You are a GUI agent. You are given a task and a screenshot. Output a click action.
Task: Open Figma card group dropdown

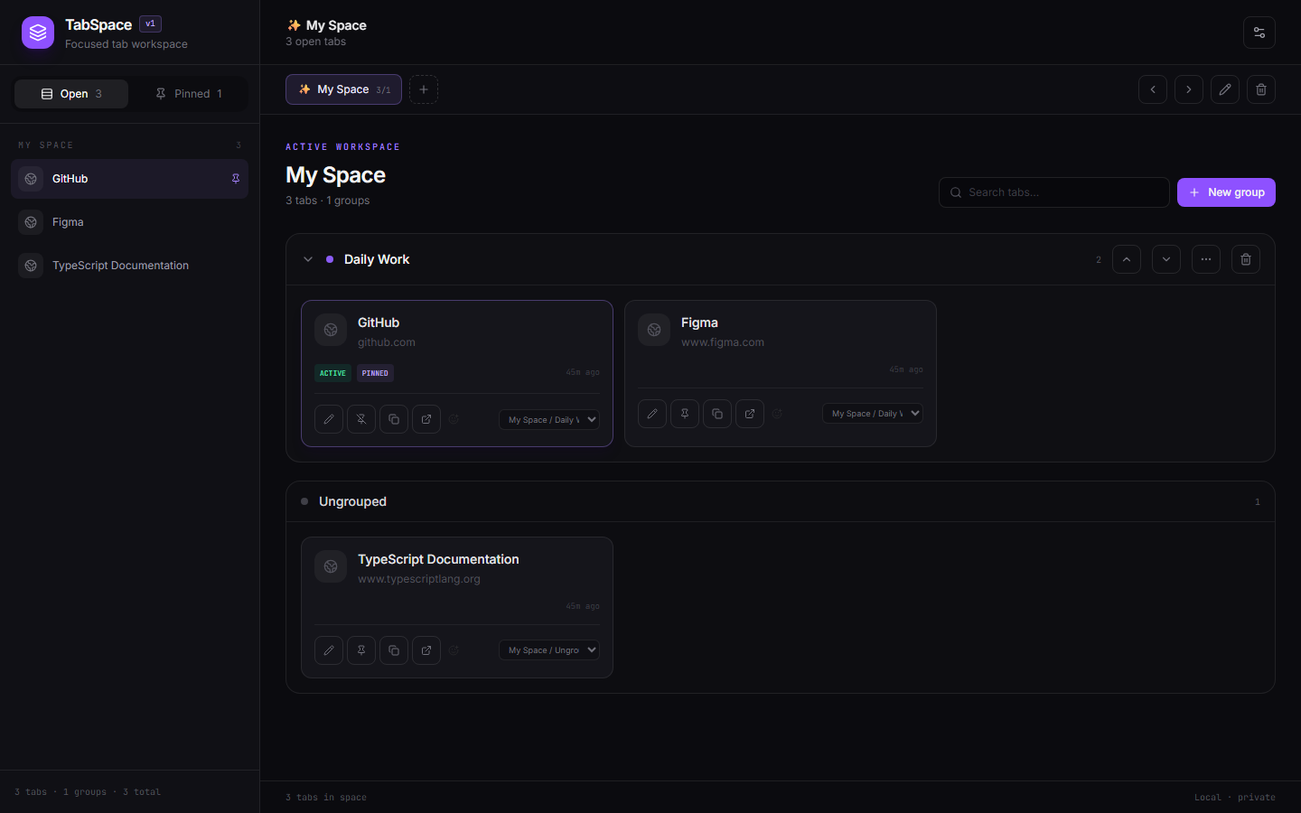[873, 414]
